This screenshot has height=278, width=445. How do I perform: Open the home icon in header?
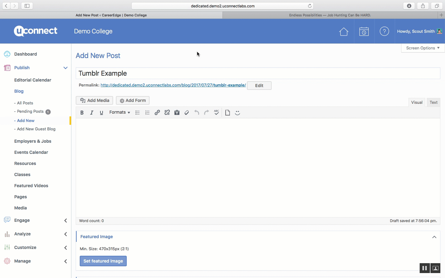tap(344, 32)
